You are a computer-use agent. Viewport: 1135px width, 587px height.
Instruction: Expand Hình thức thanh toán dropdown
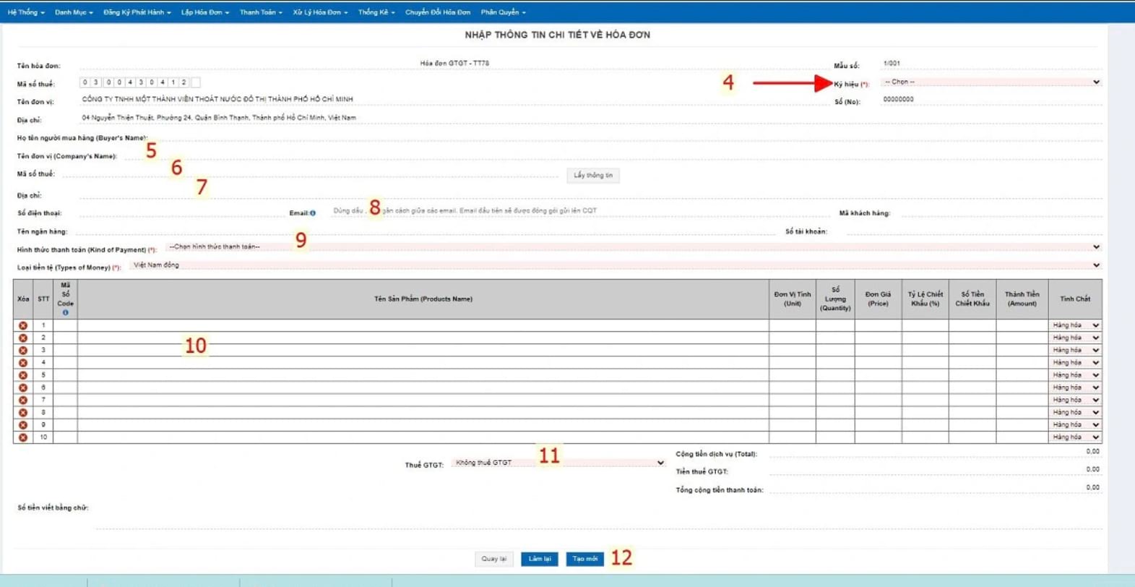click(x=632, y=247)
